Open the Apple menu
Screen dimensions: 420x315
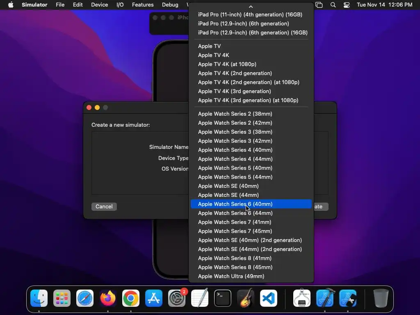click(11, 5)
